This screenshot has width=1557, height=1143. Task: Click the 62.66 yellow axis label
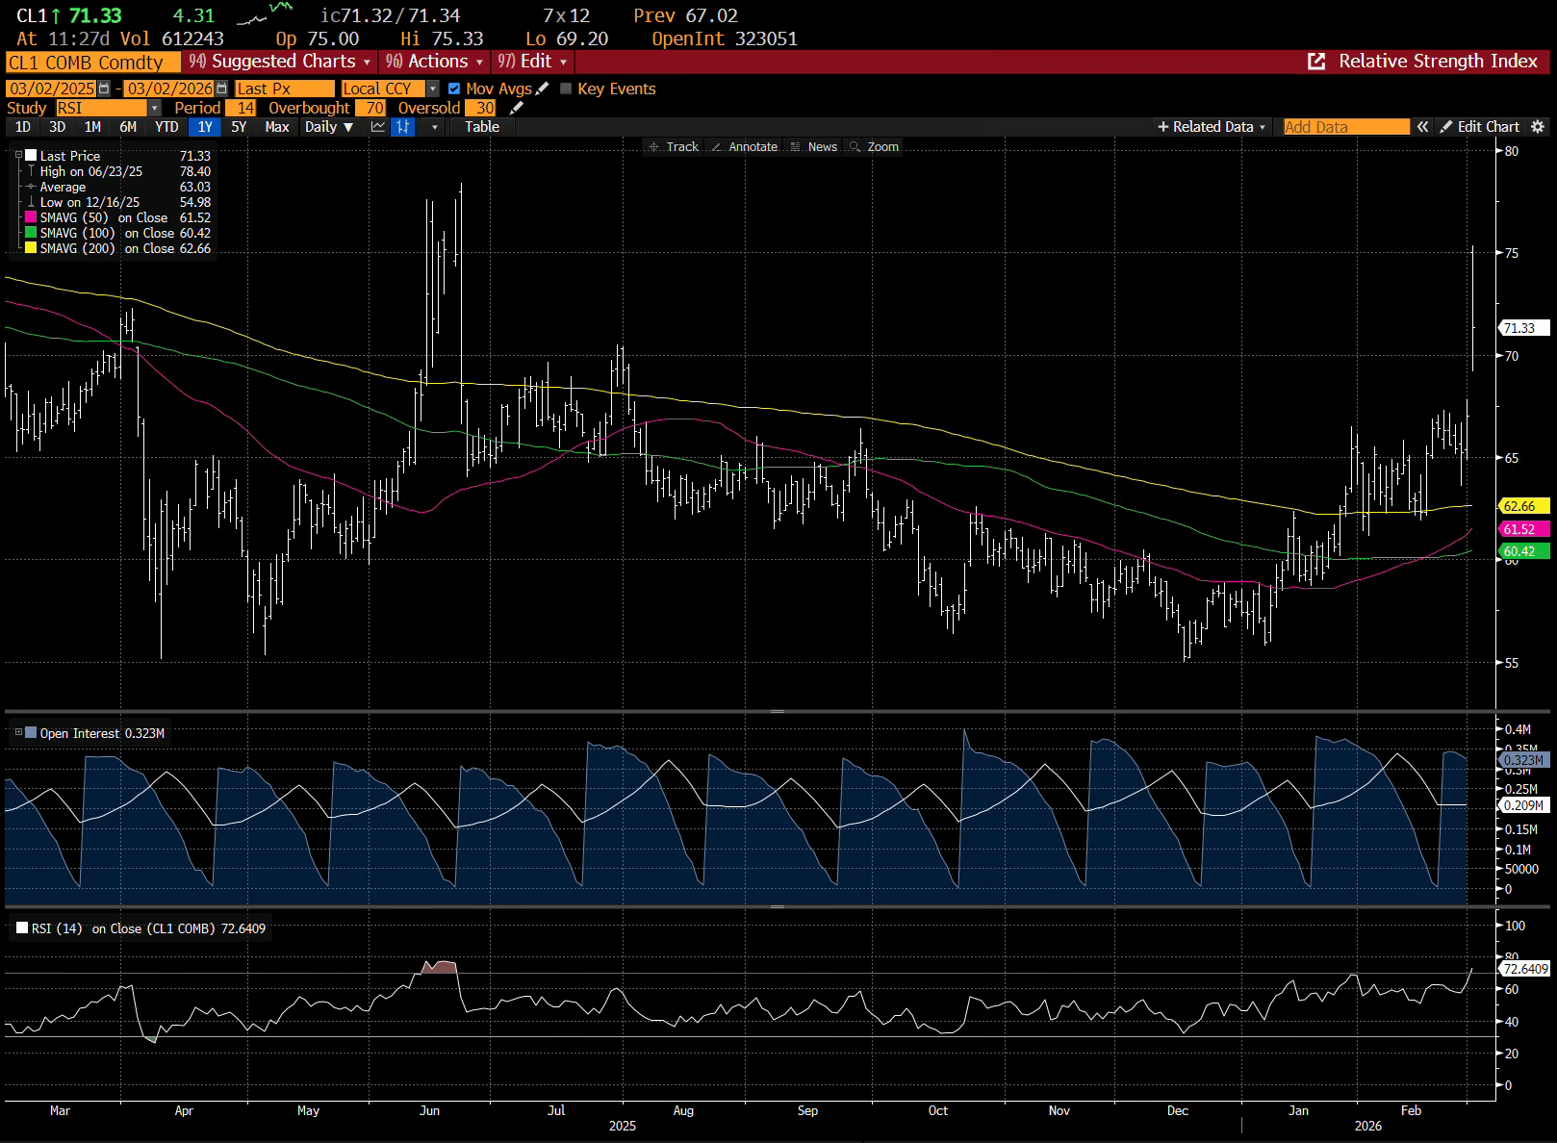point(1524,506)
